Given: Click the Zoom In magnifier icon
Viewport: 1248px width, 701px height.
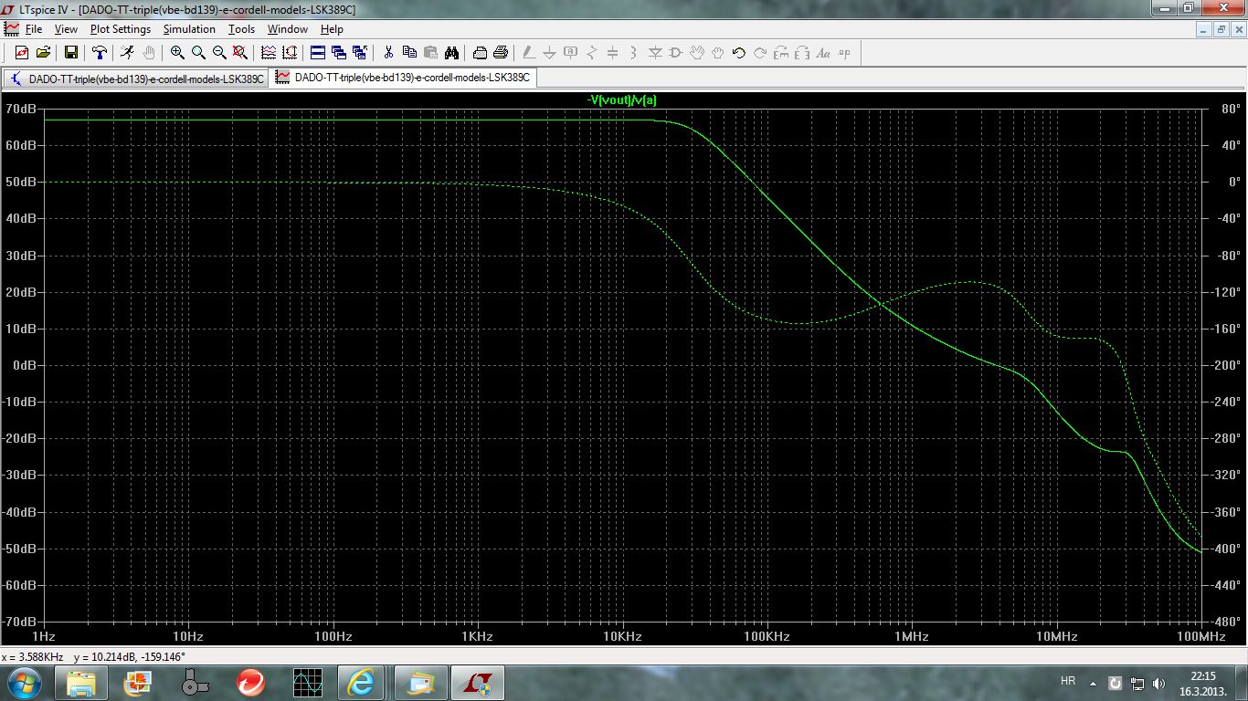Looking at the screenshot, I should click(177, 53).
